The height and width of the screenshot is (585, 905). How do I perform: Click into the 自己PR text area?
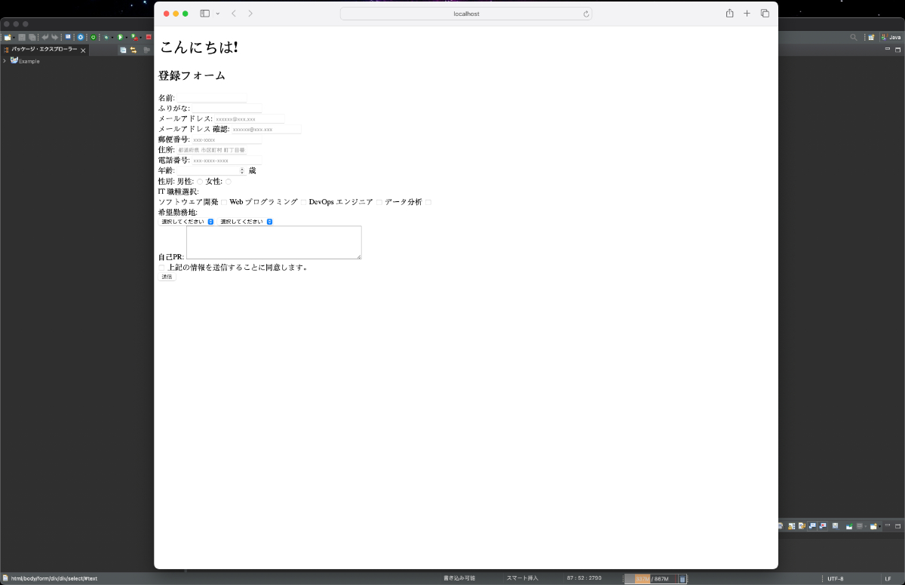click(x=274, y=242)
